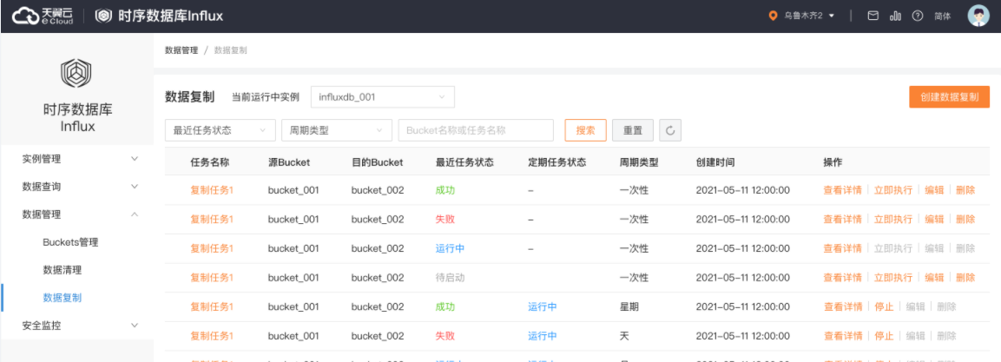Select Buckets管理 in the sidebar
Viewport: 1001px width, 362px height.
(x=70, y=242)
